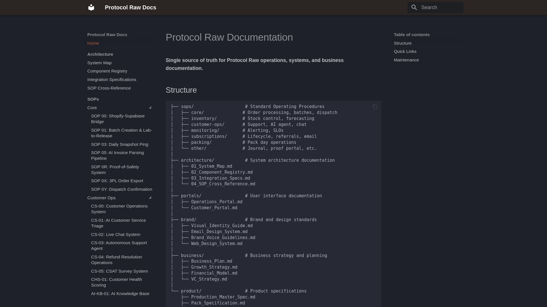Open SOP 0X: 3PL Order Export
Image resolution: width=547 pixels, height=307 pixels.
coord(117,181)
